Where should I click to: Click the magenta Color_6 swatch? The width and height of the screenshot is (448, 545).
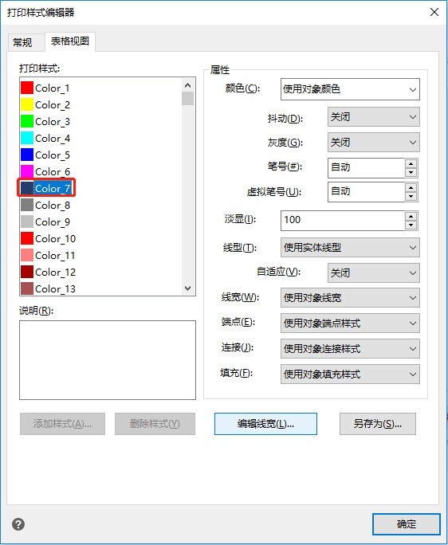point(27,171)
